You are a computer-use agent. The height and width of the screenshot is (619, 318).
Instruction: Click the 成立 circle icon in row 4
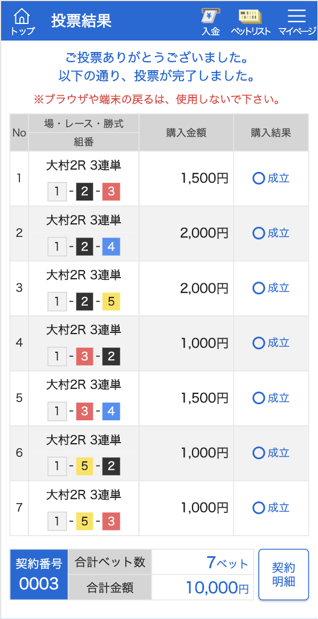click(x=259, y=343)
